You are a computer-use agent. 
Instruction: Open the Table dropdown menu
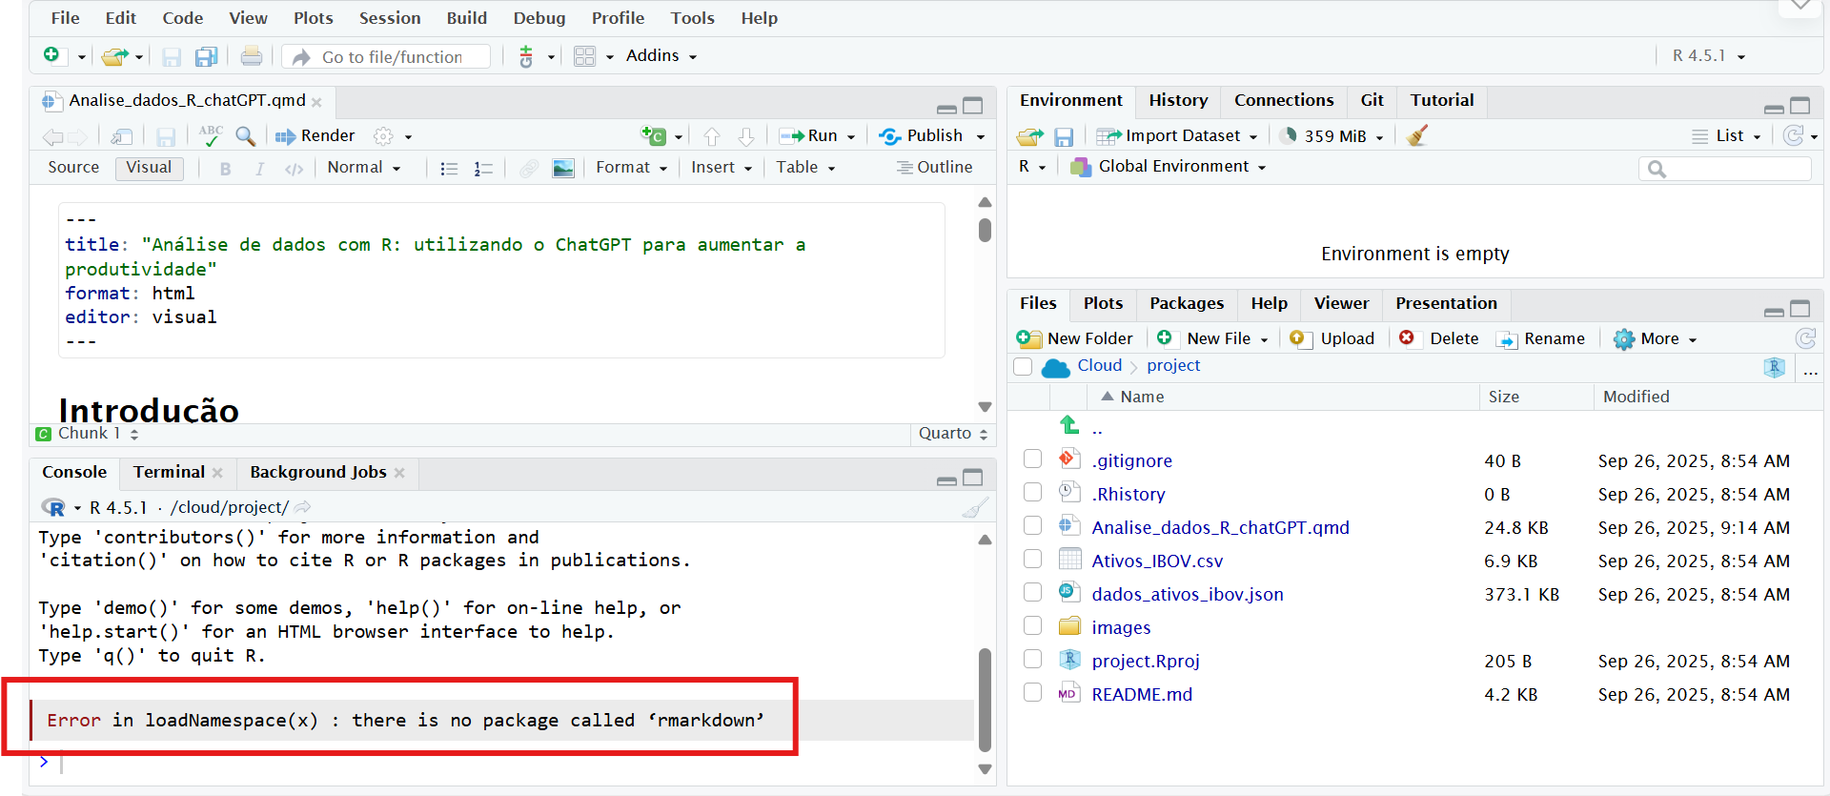pyautogui.click(x=805, y=168)
